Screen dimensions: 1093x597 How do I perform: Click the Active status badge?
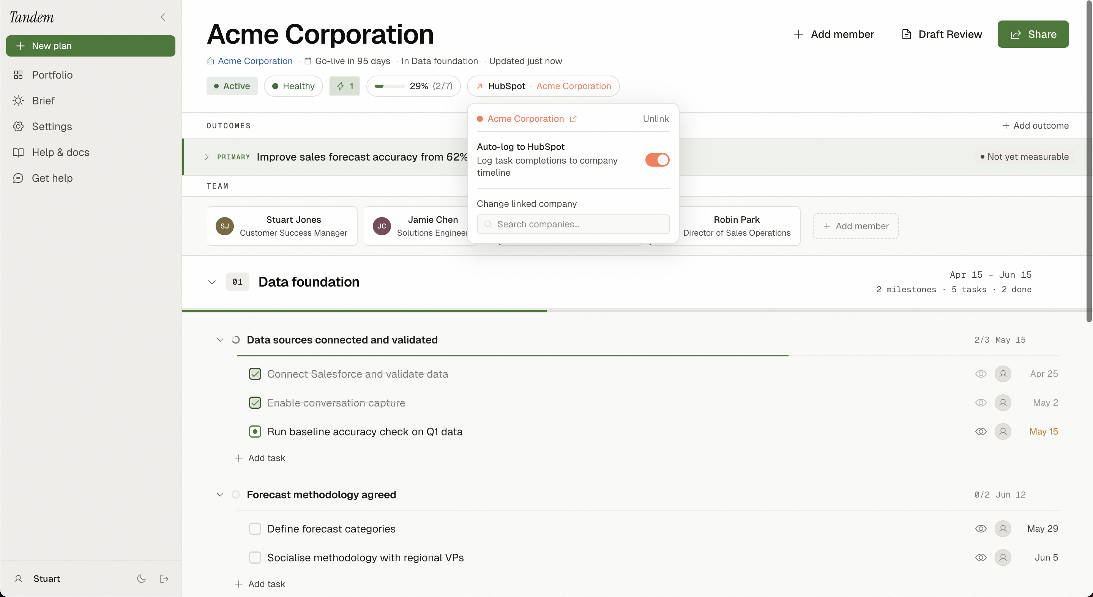[232, 86]
